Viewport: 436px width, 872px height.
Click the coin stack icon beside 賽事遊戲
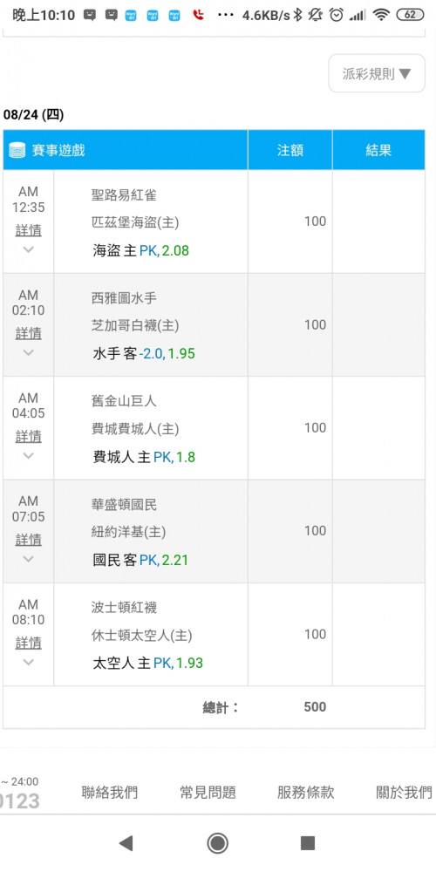point(17,150)
